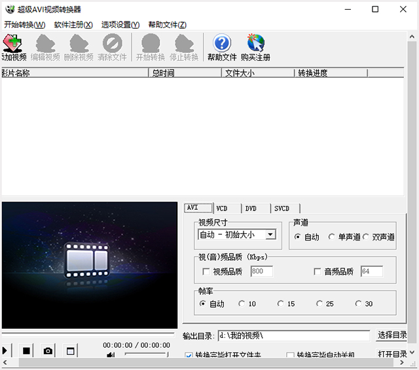
Task: Switch to the AVI tab
Action: [198, 208]
